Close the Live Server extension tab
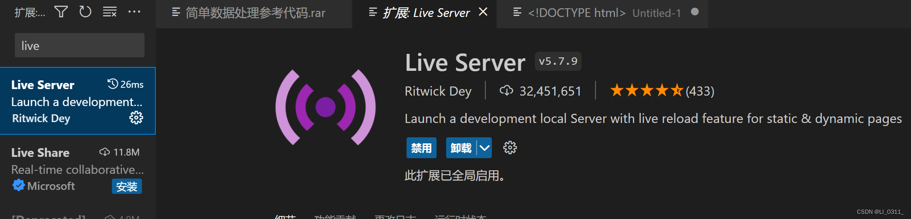Screen dimensions: 911x219 point(483,12)
